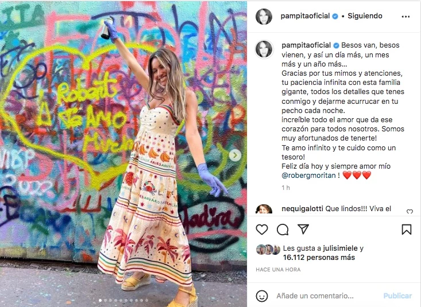
Task: Go to next photo with carousel arrow
Action: tap(235, 155)
